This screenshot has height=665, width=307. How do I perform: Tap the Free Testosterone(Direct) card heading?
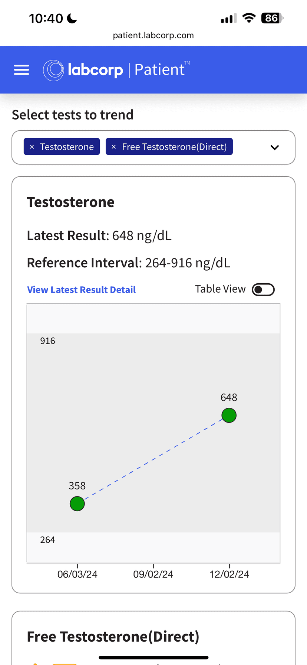113,637
